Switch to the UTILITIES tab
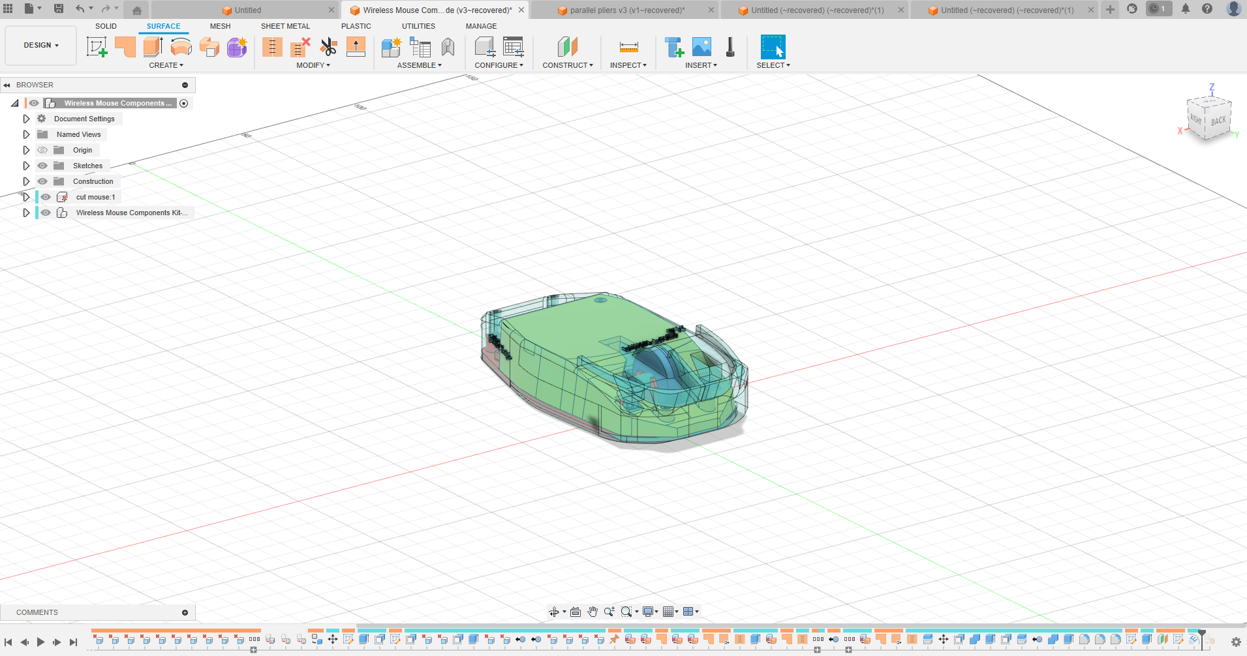The width and height of the screenshot is (1247, 656). tap(418, 26)
